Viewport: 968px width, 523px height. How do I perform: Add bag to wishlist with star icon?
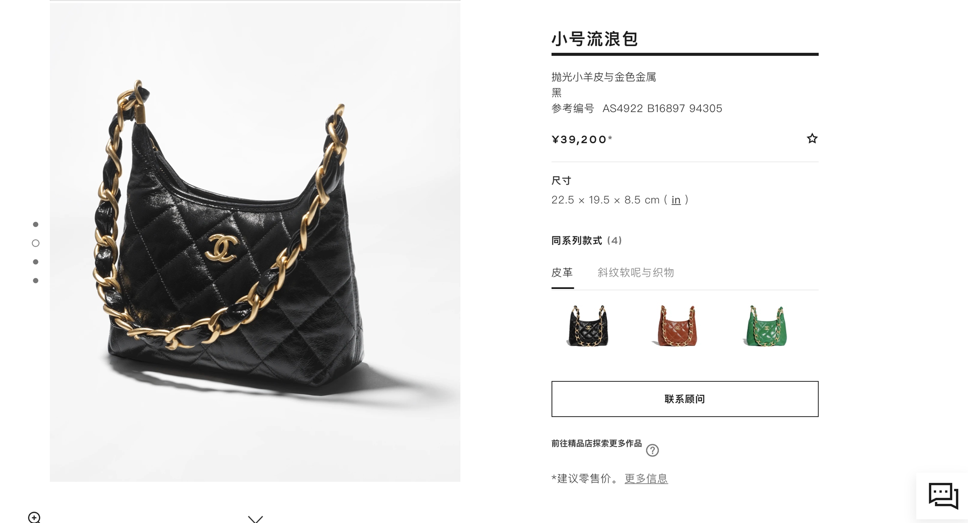812,139
